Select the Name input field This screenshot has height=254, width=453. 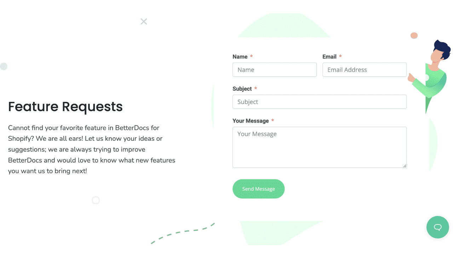(275, 69)
